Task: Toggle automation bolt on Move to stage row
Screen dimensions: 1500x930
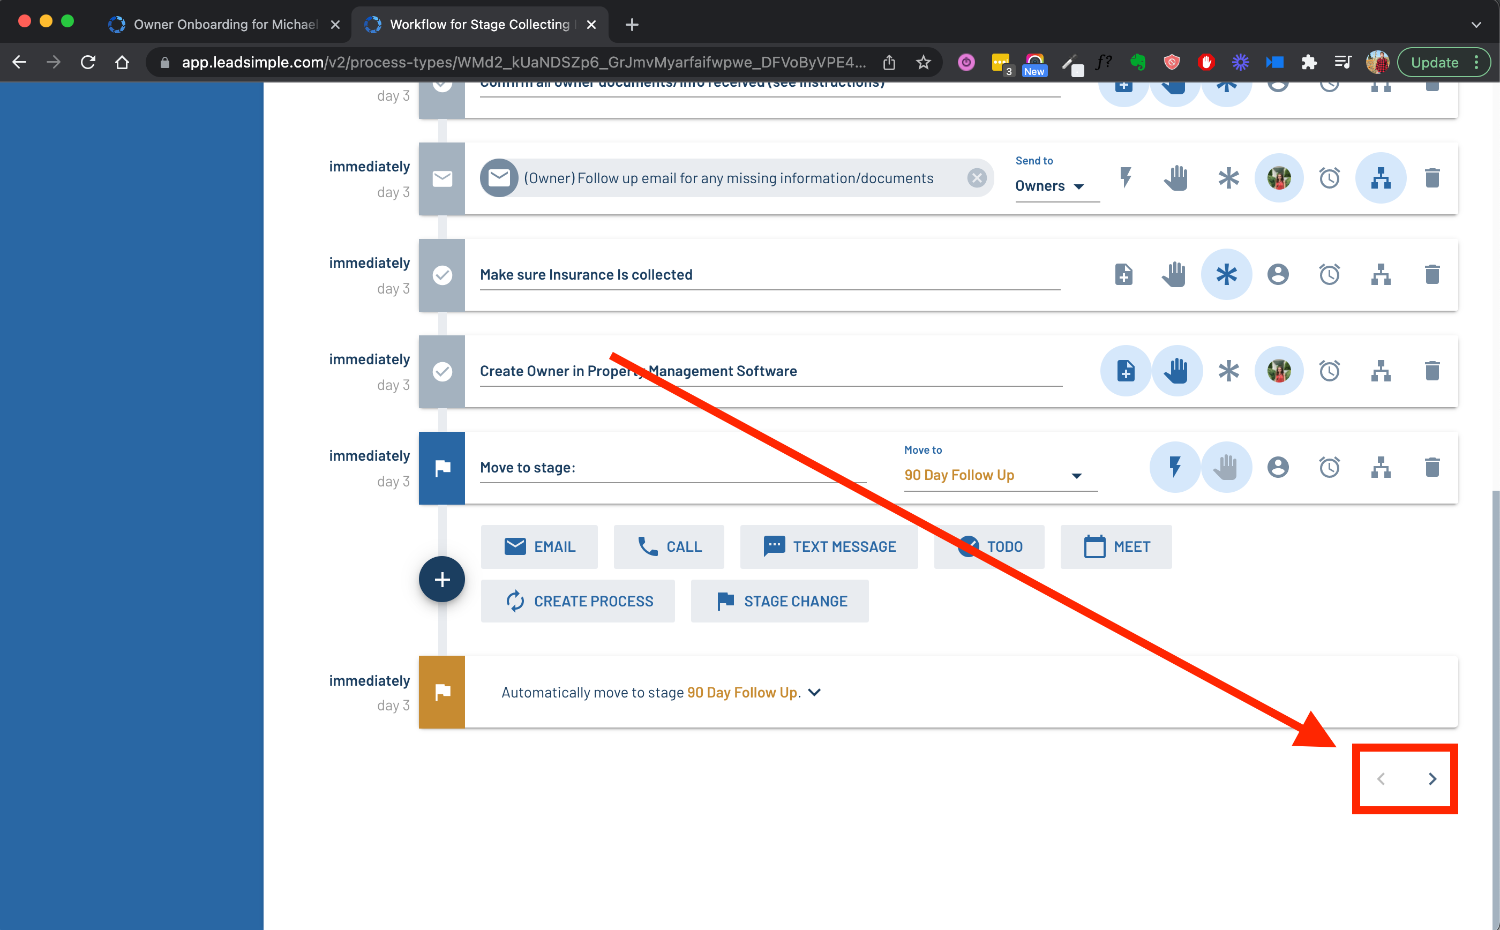Action: pos(1175,467)
